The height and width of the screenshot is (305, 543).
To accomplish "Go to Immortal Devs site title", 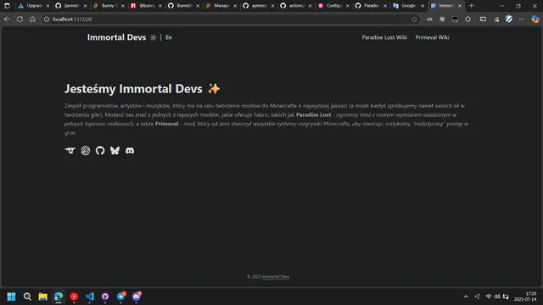I will tap(117, 37).
